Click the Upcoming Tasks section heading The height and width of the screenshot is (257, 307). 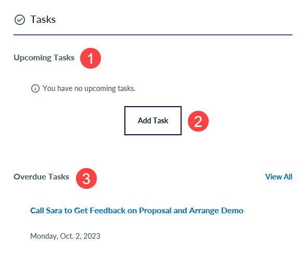(44, 58)
